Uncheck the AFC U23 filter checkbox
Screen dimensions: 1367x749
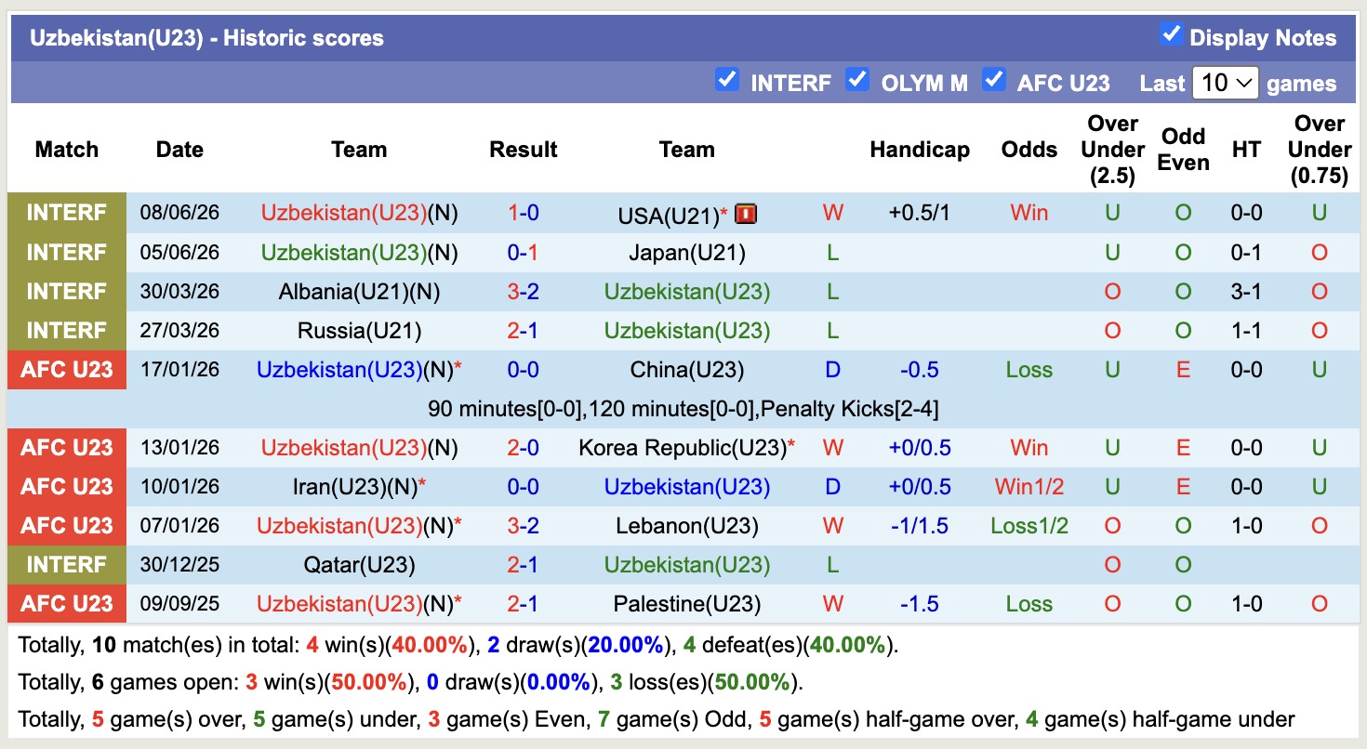[x=994, y=79]
